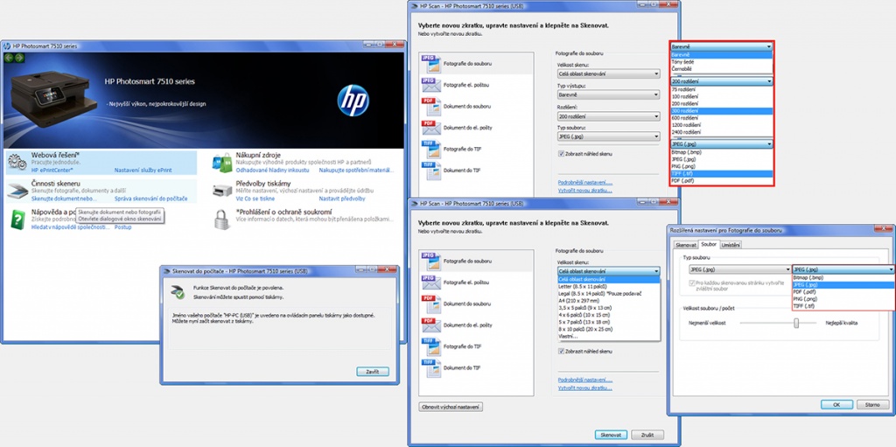Click the file size quality slider handle
This screenshot has height=447, width=896.
pos(796,323)
